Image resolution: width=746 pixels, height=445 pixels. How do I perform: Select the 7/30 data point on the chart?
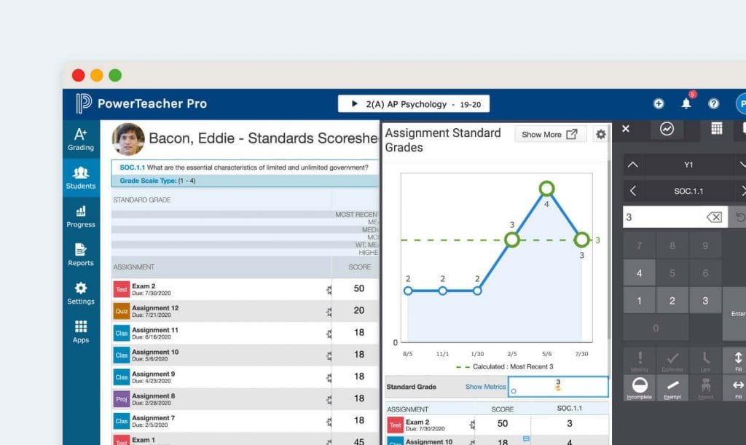[x=581, y=240]
